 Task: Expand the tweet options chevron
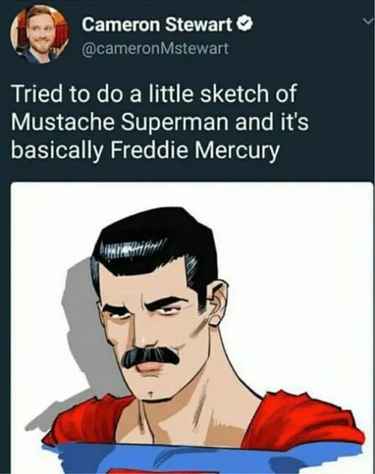point(368,21)
